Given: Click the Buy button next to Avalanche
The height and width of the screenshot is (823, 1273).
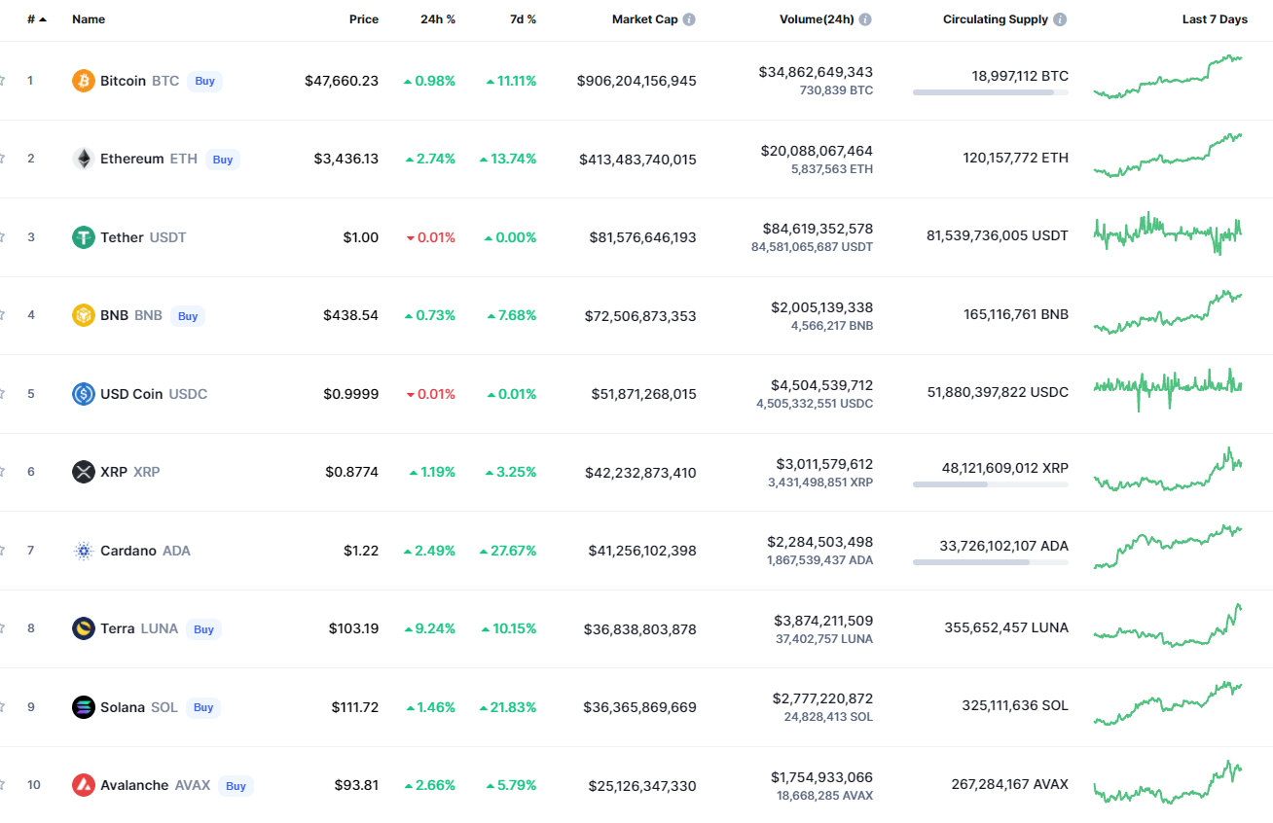Looking at the screenshot, I should coord(236,786).
